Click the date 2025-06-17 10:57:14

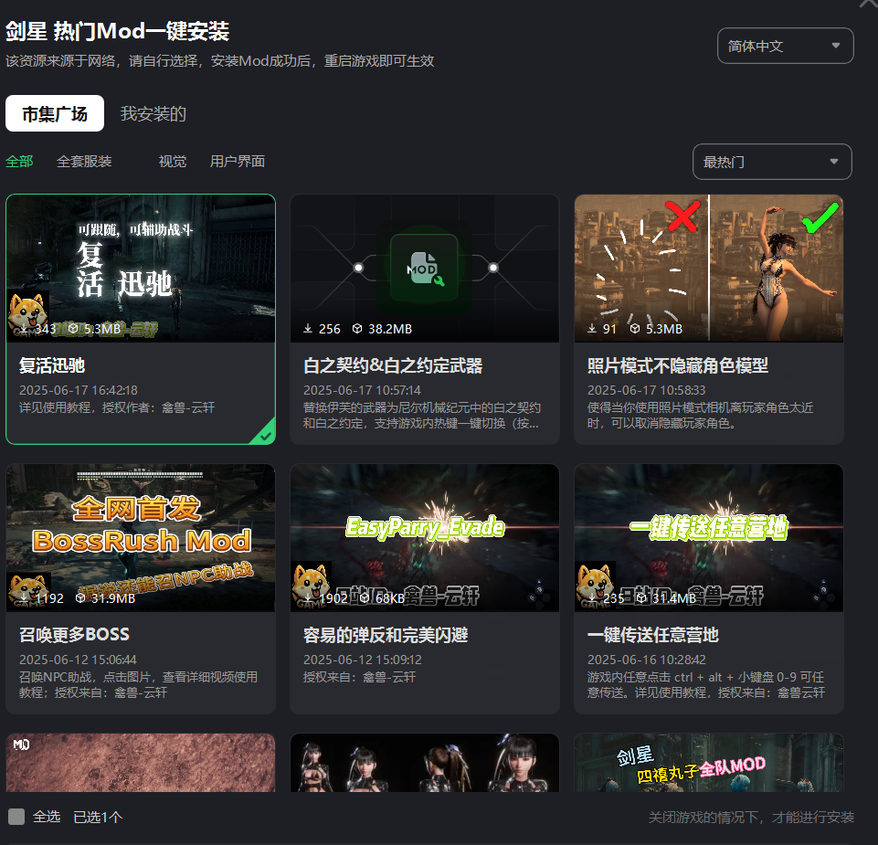click(363, 390)
